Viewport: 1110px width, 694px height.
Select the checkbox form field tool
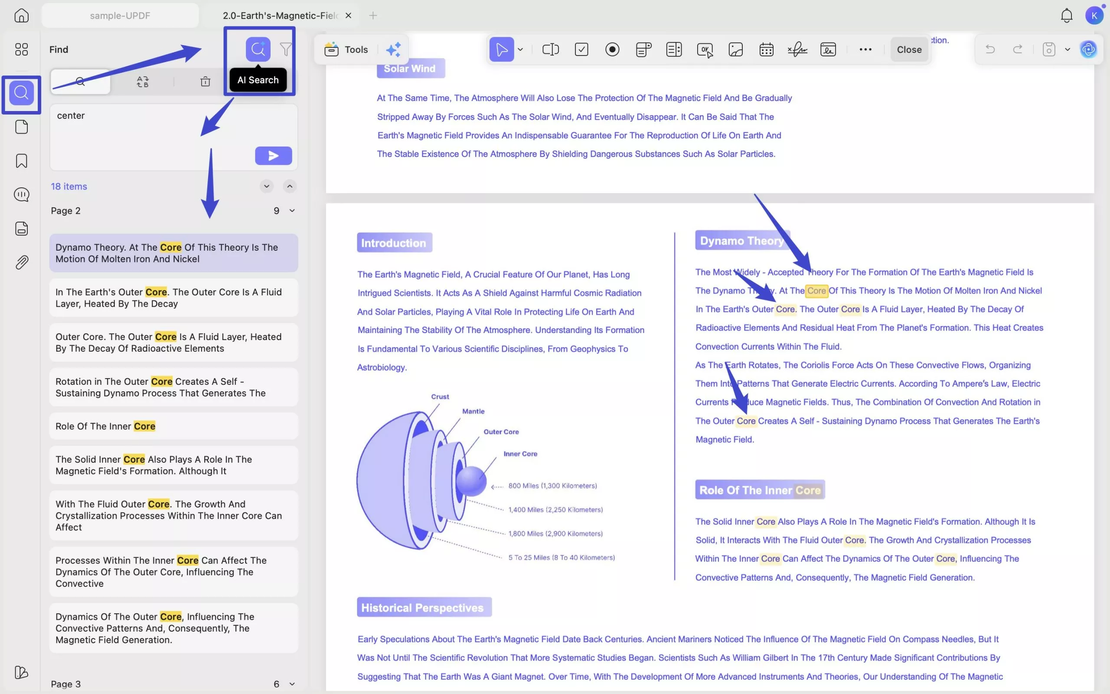pos(581,49)
